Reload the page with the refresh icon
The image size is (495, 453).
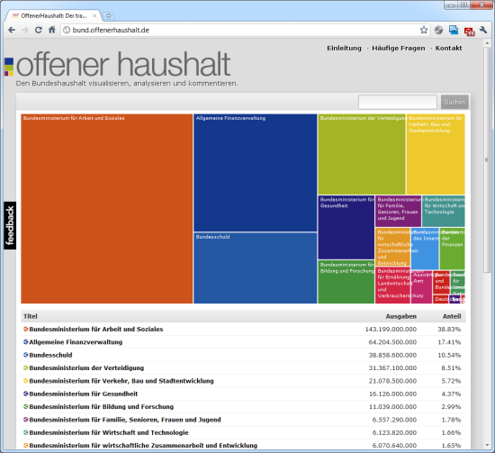[39, 30]
